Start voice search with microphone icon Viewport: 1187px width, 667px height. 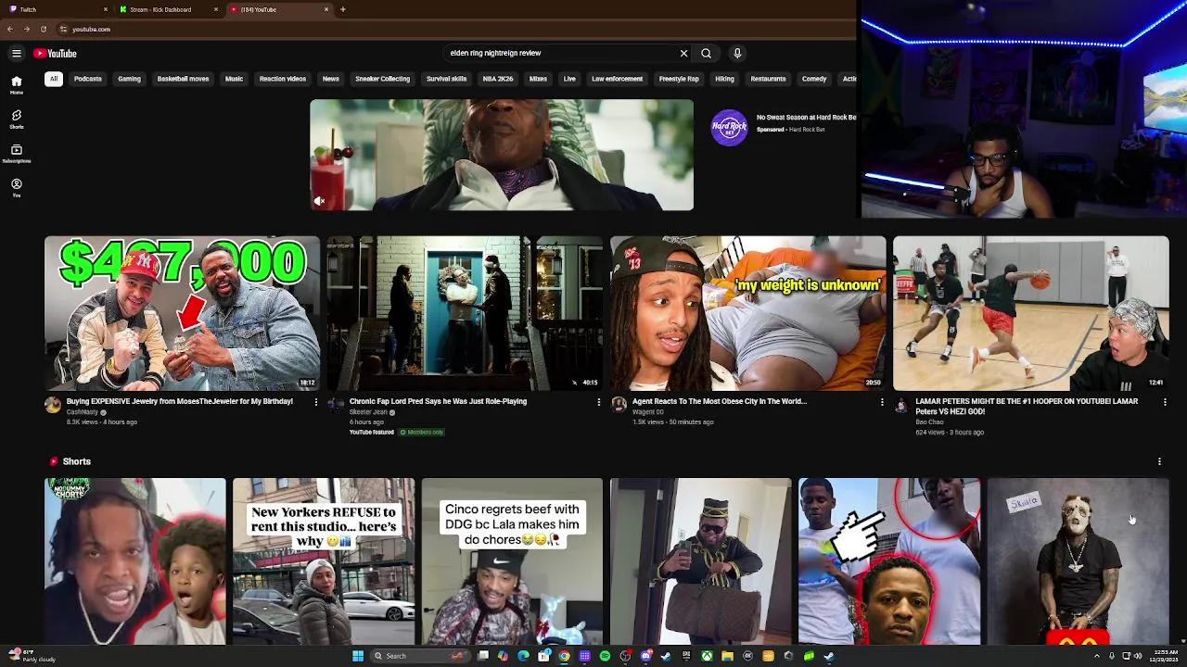tap(737, 53)
